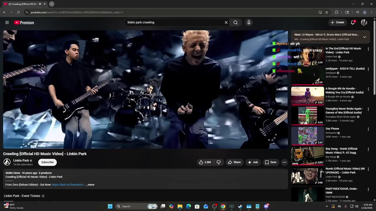Go to YouTube Premium home logo
The width and height of the screenshot is (376, 211).
point(24,23)
